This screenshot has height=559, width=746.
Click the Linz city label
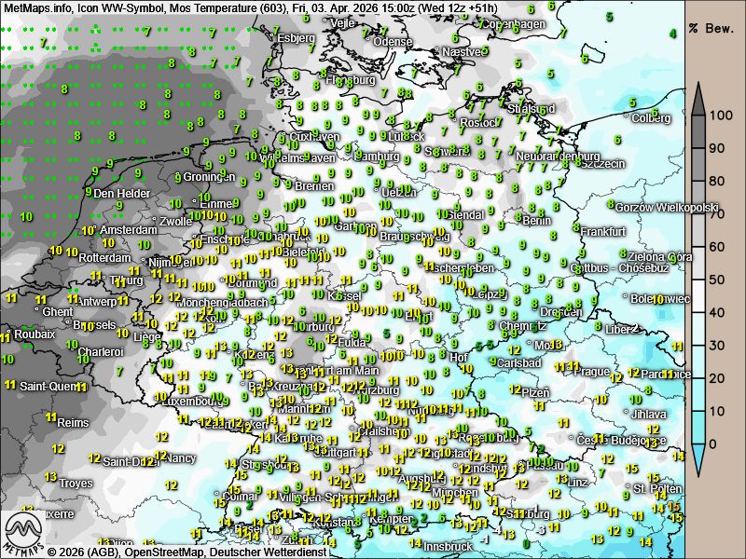(577, 482)
